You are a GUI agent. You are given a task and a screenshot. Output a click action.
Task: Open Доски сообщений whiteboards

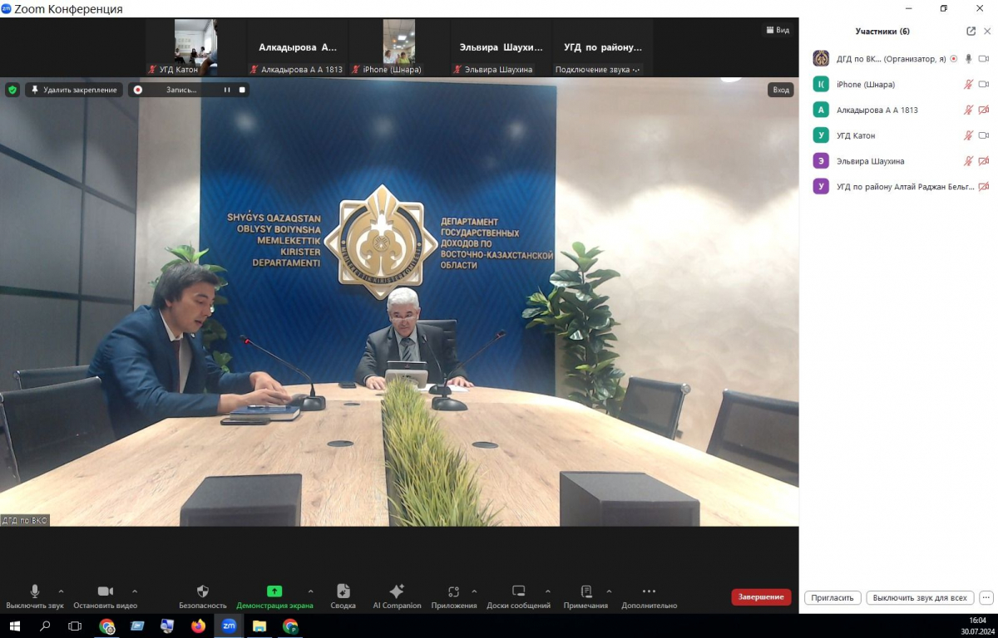pos(518,596)
